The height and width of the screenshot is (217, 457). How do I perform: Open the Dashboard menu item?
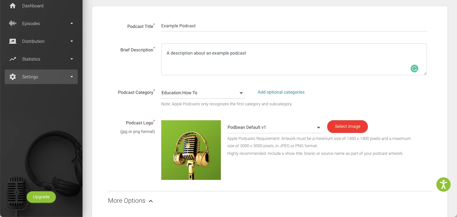[x=33, y=5]
